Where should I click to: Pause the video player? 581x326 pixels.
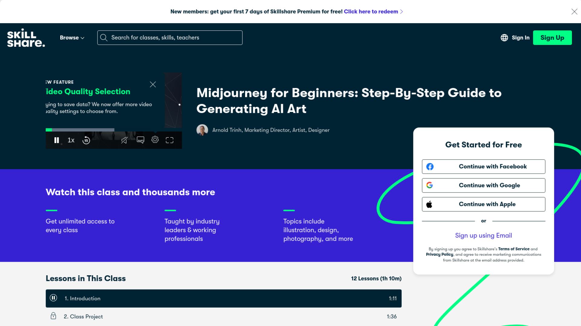(x=56, y=140)
